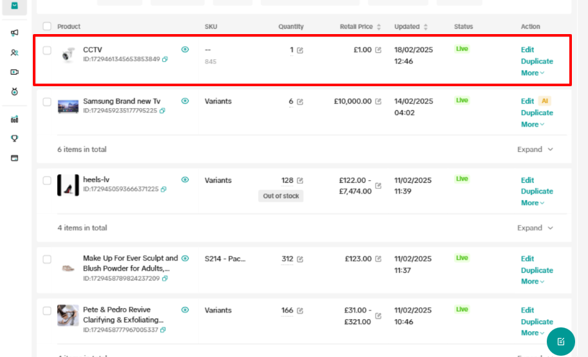
Task: Open the trophy icon in left sidebar
Action: pyautogui.click(x=14, y=138)
